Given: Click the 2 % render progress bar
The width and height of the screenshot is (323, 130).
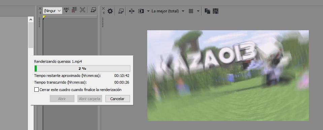Looking at the screenshot, I should coord(82,69).
